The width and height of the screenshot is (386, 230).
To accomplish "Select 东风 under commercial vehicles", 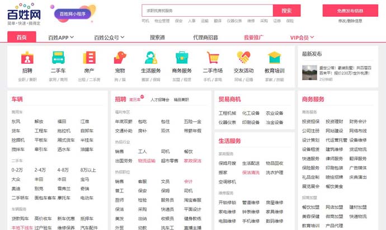I will [16, 121].
